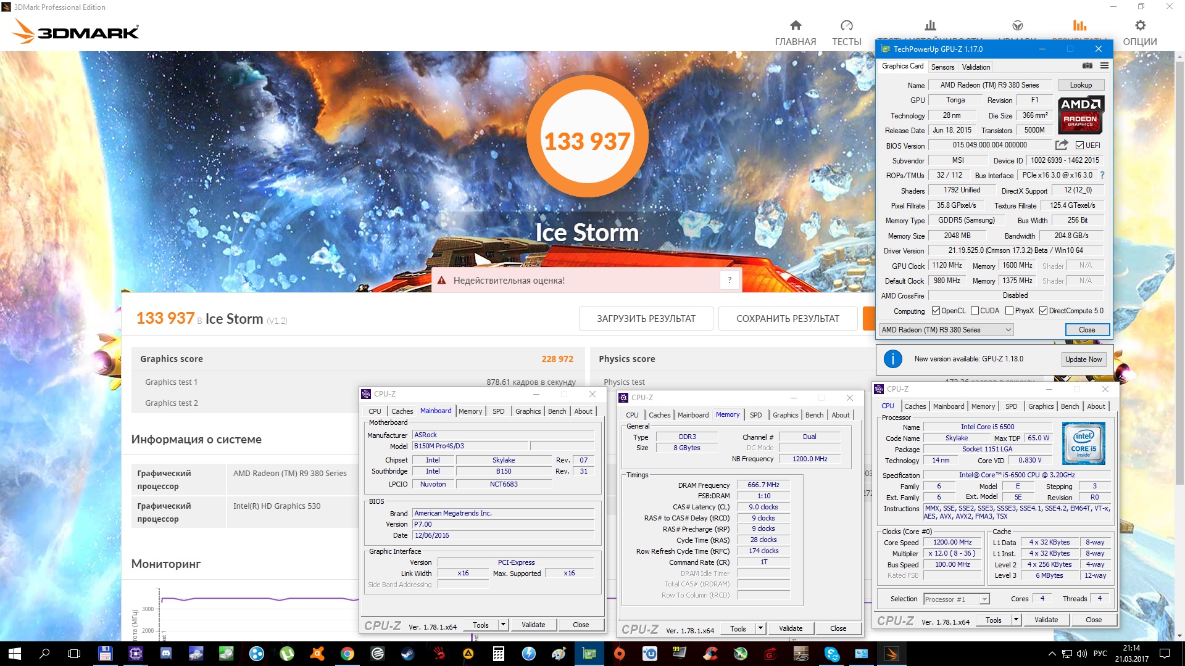1185x666 pixels.
Task: Open uTorrent from the taskbar
Action: tap(287, 654)
